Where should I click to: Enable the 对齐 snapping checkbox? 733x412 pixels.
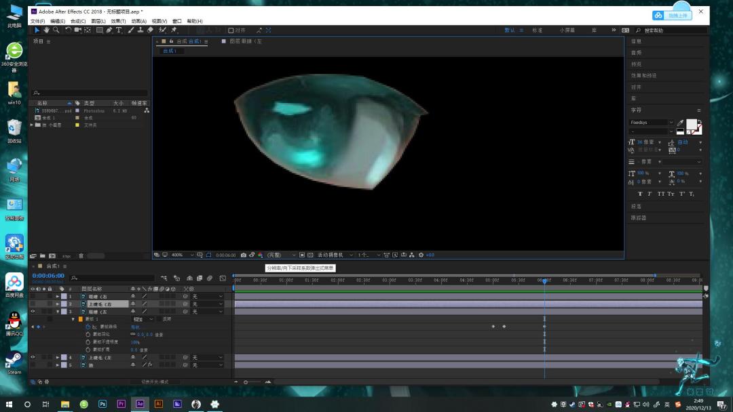point(231,30)
